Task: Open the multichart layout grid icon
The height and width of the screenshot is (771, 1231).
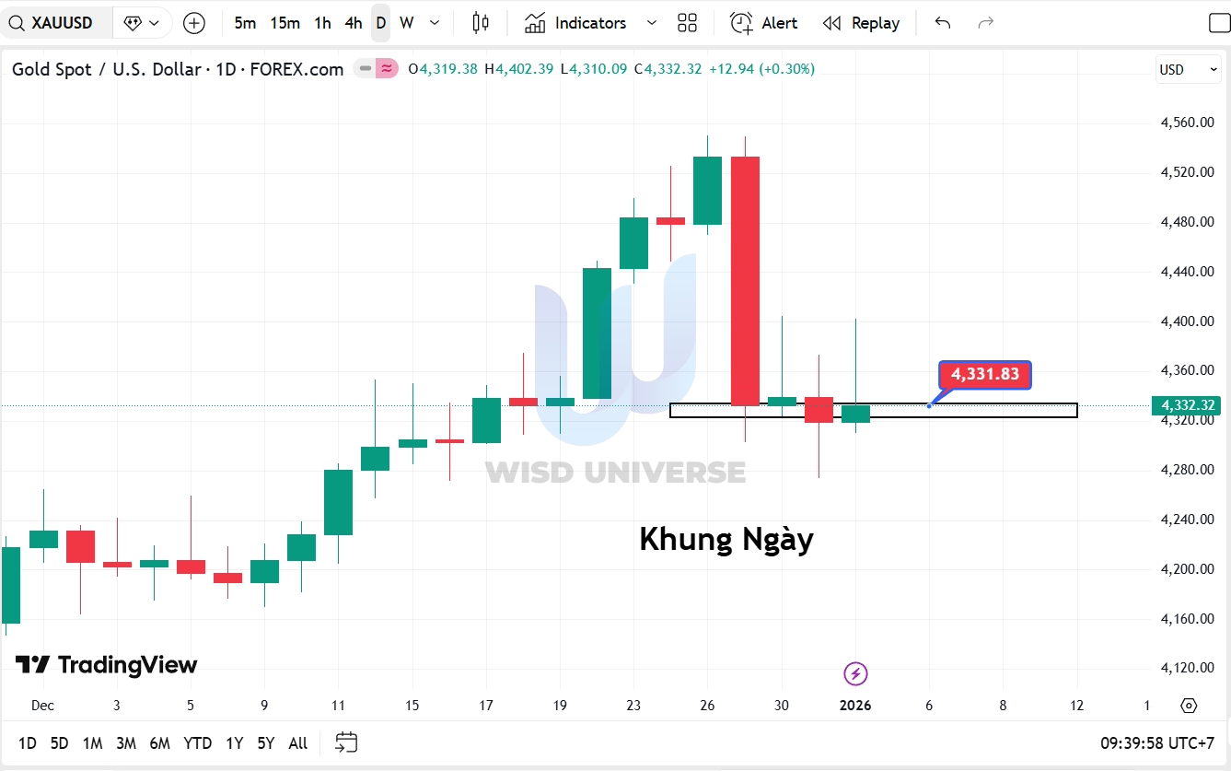Action: tap(687, 22)
